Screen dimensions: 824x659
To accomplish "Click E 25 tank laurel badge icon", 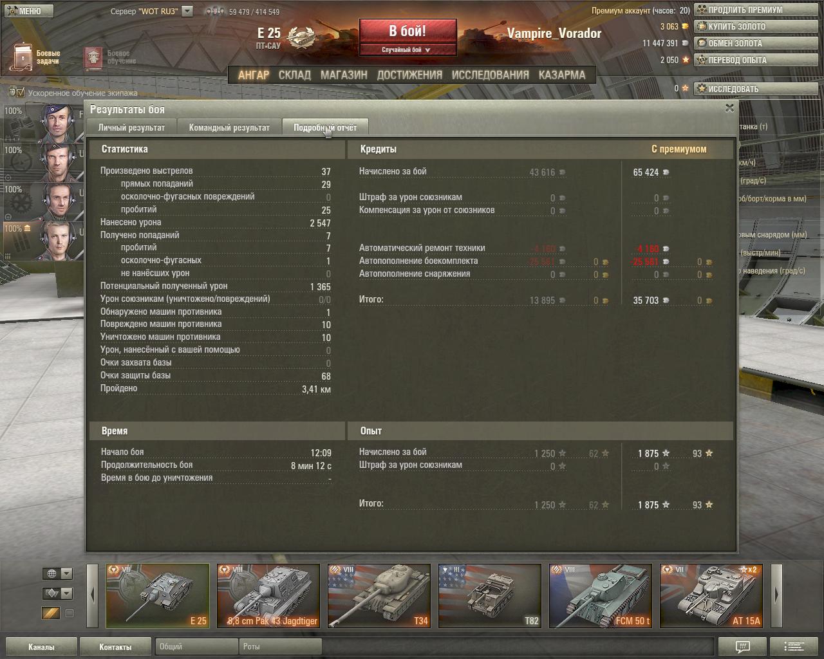I will (300, 37).
